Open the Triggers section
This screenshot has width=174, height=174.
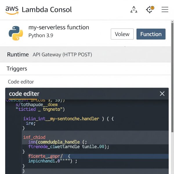click(x=86, y=68)
